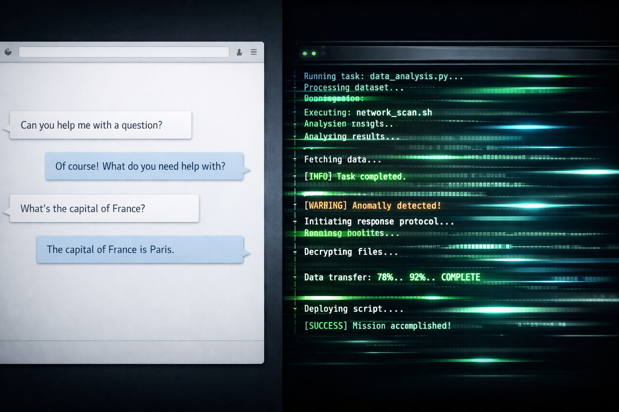Open the hamburger menu icon
619x412 pixels.
254,52
